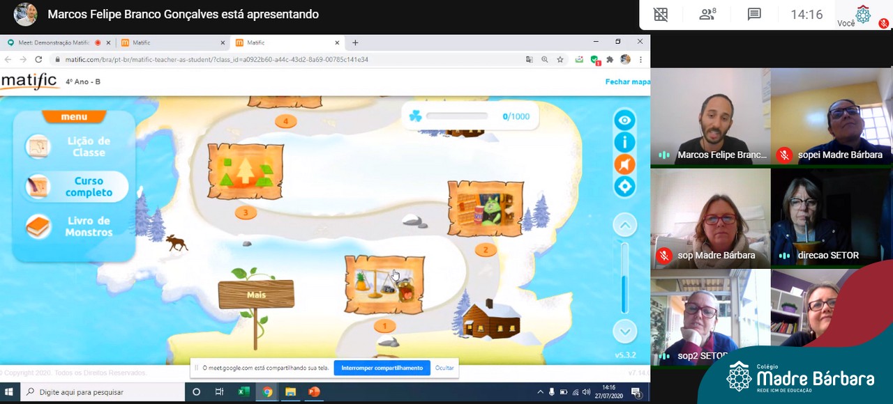Image resolution: width=893 pixels, height=404 pixels.
Task: Open PowerPoint from the Windows taskbar
Action: point(314,392)
